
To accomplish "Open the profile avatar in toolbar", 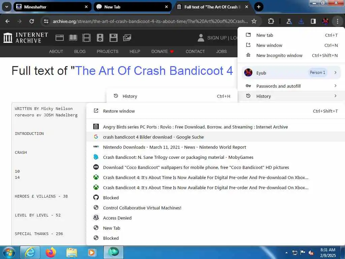I will (x=325, y=21).
